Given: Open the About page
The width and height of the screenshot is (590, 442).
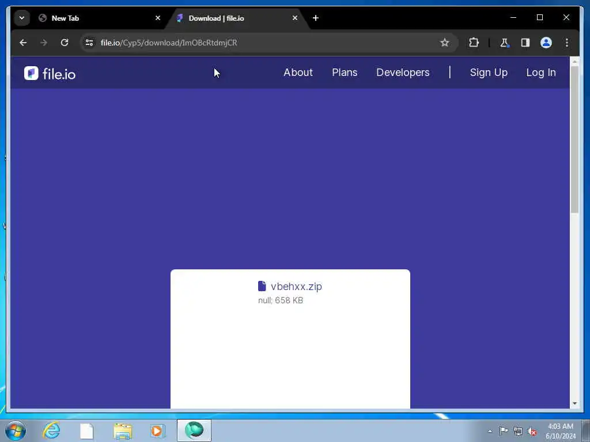Looking at the screenshot, I should (298, 73).
